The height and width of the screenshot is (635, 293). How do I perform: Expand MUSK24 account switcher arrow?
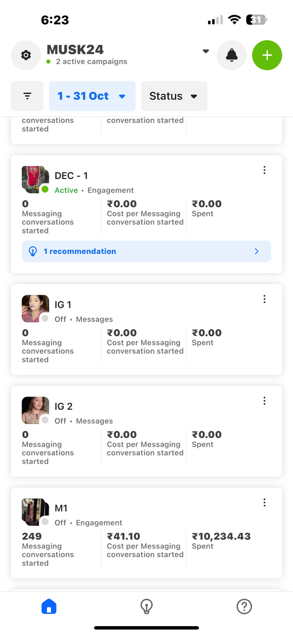tap(206, 51)
